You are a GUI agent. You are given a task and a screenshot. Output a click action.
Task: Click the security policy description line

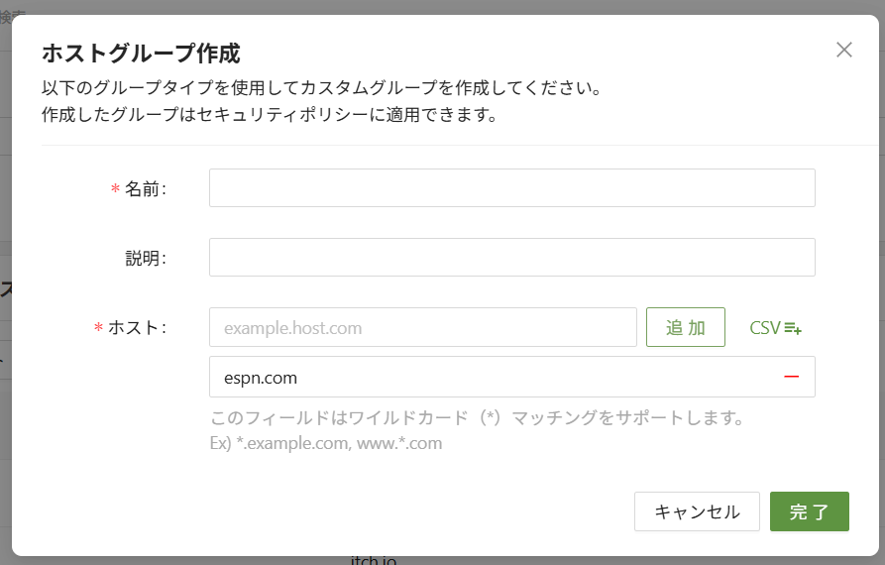click(269, 114)
